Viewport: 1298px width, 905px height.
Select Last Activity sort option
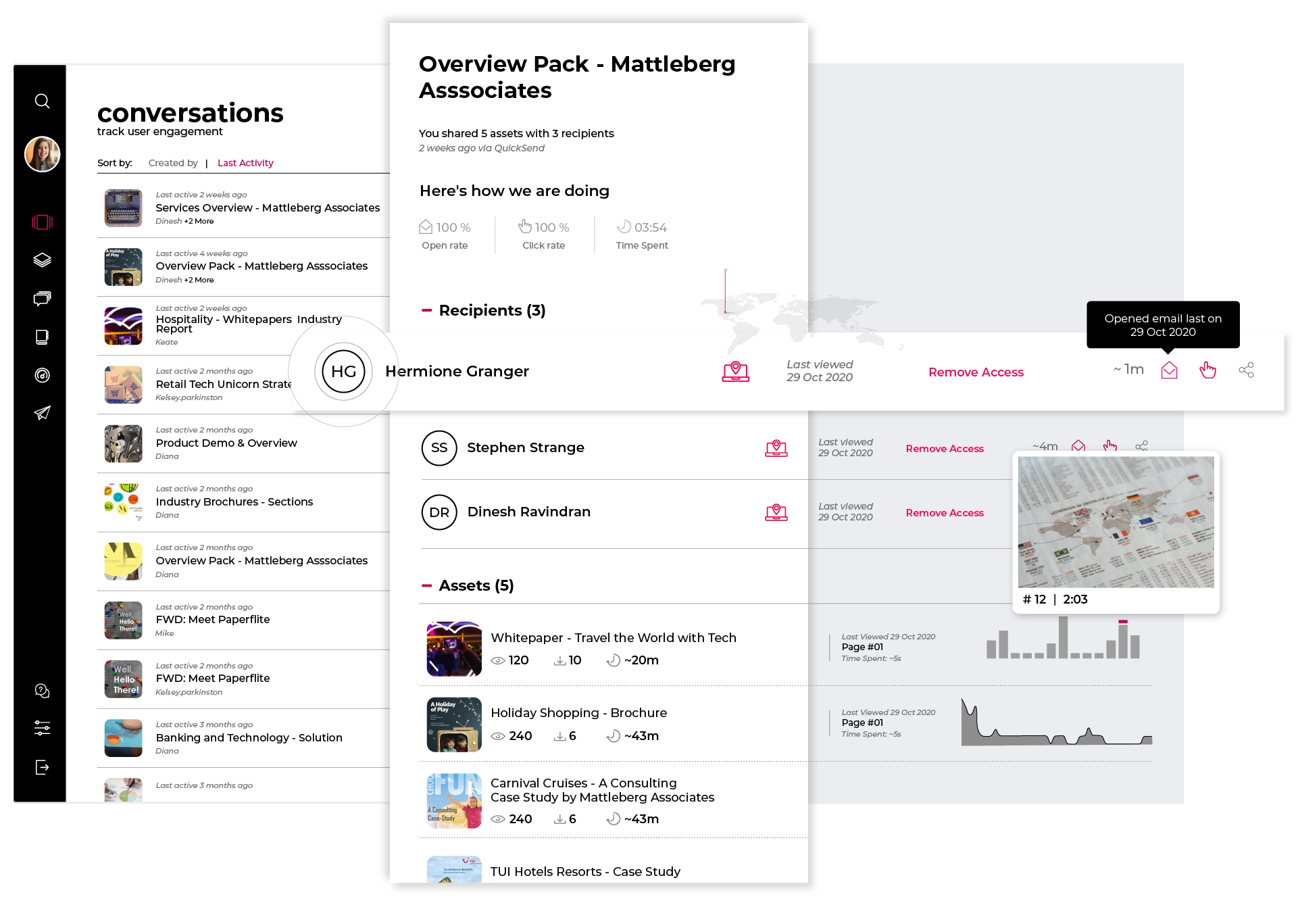click(245, 162)
